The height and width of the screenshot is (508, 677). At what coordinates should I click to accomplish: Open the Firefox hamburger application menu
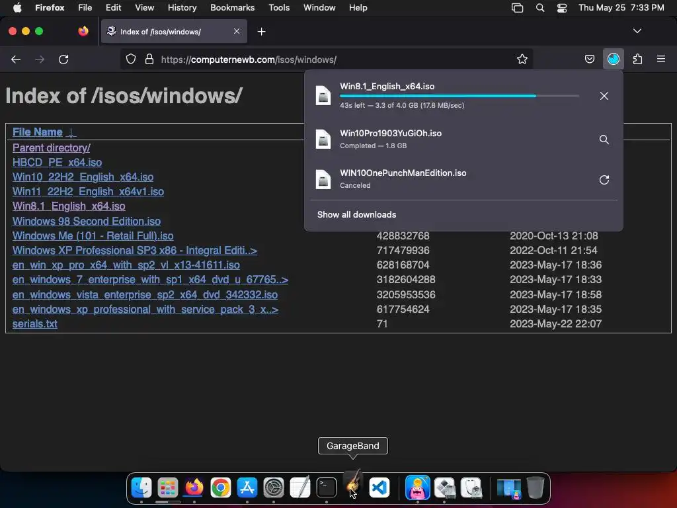point(661,59)
